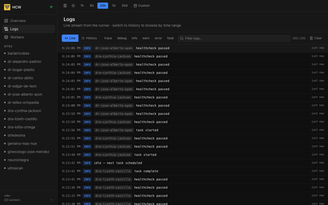Open the dr-bogar-plastic site
This screenshot has height=205, width=328.
pyautogui.click(x=28, y=70)
